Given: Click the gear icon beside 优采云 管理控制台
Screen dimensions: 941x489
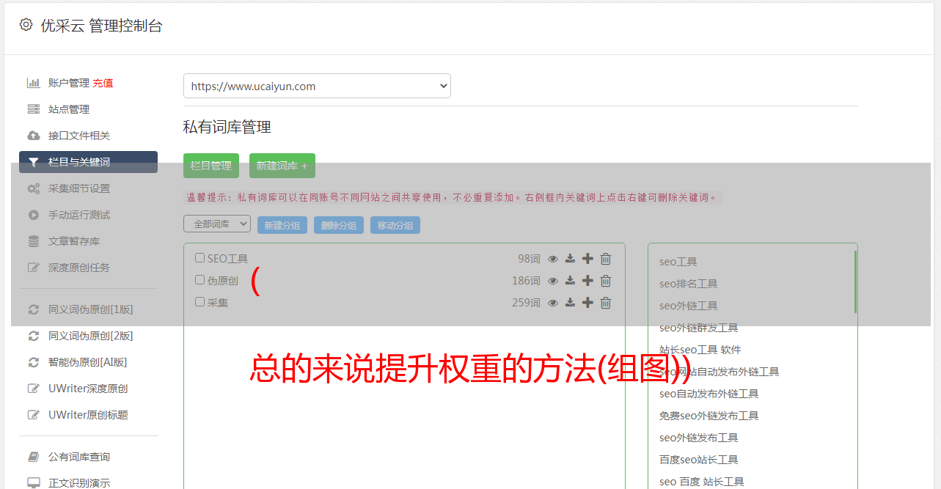Looking at the screenshot, I should (26, 25).
